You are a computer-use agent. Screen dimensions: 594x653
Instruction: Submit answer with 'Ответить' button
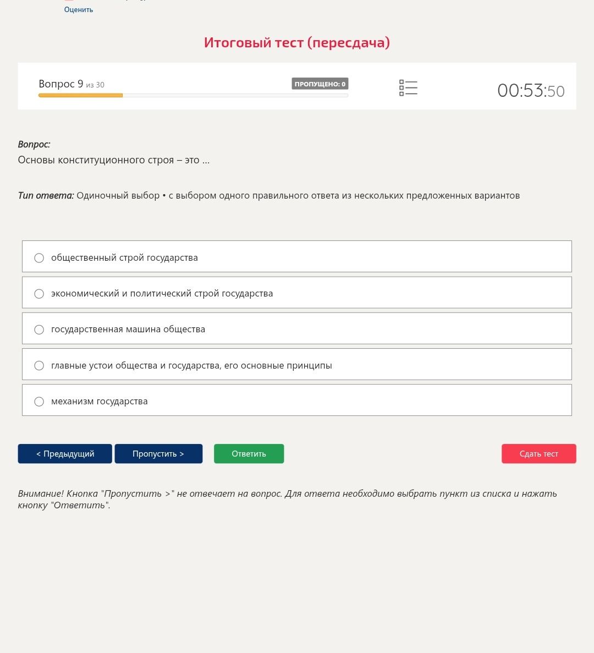[x=249, y=453]
